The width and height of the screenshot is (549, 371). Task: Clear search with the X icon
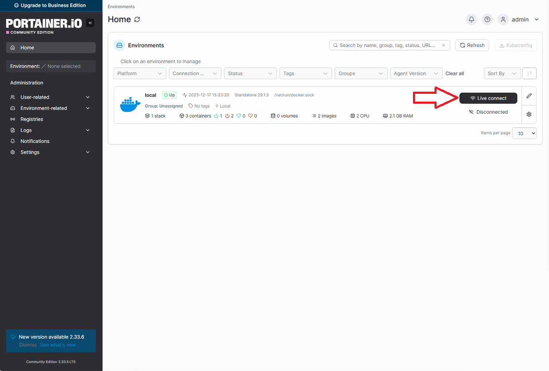tap(444, 45)
